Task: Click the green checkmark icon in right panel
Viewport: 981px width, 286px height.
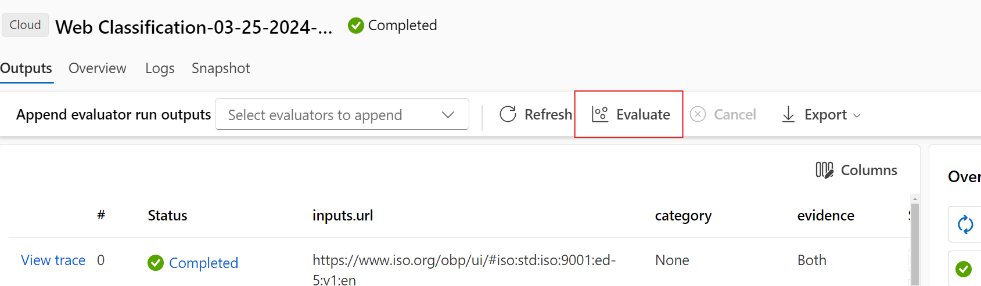Action: (x=964, y=269)
